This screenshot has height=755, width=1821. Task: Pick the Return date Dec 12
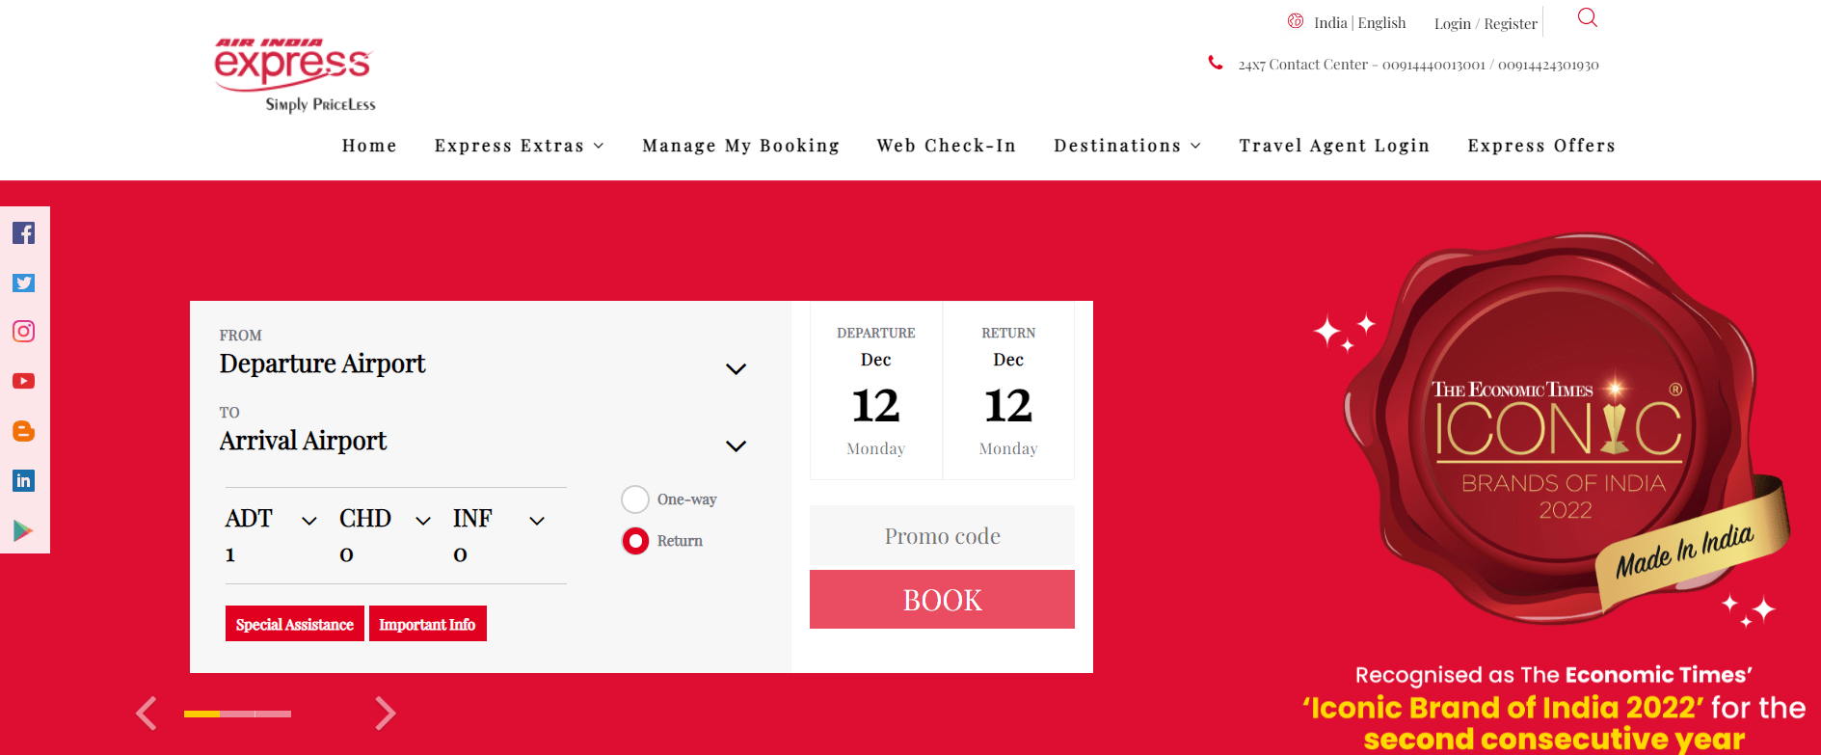point(1008,391)
